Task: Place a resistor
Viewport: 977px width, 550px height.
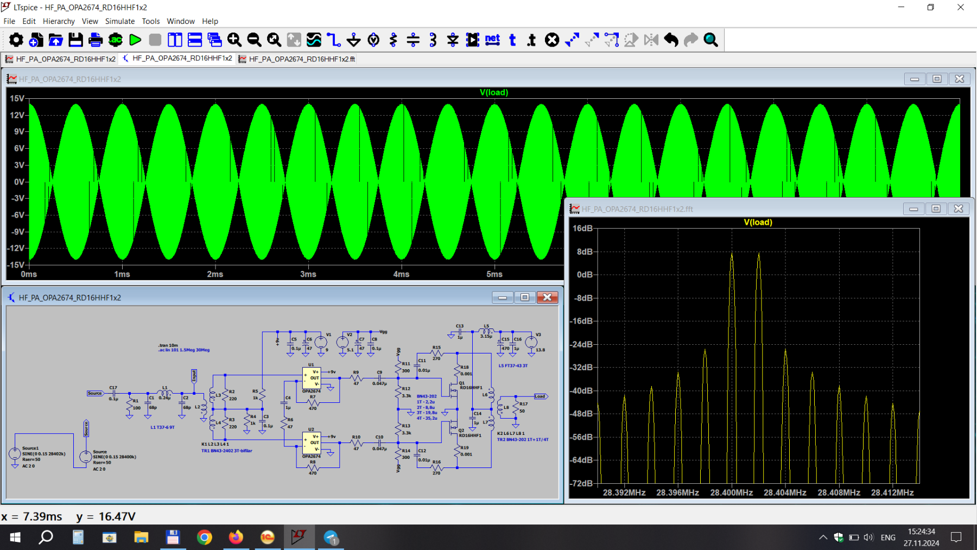Action: coord(394,40)
